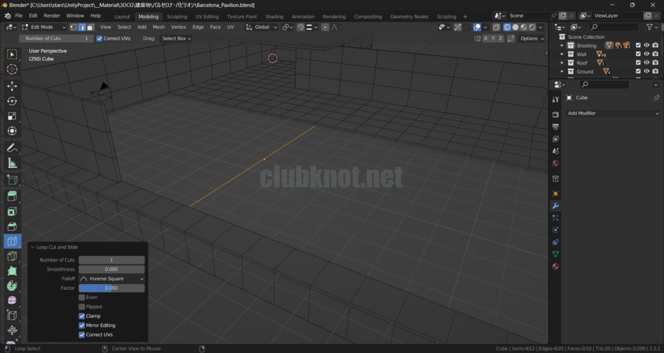Switch to the UV Editing workspace tab
The height and width of the screenshot is (353, 664).
[x=207, y=16]
